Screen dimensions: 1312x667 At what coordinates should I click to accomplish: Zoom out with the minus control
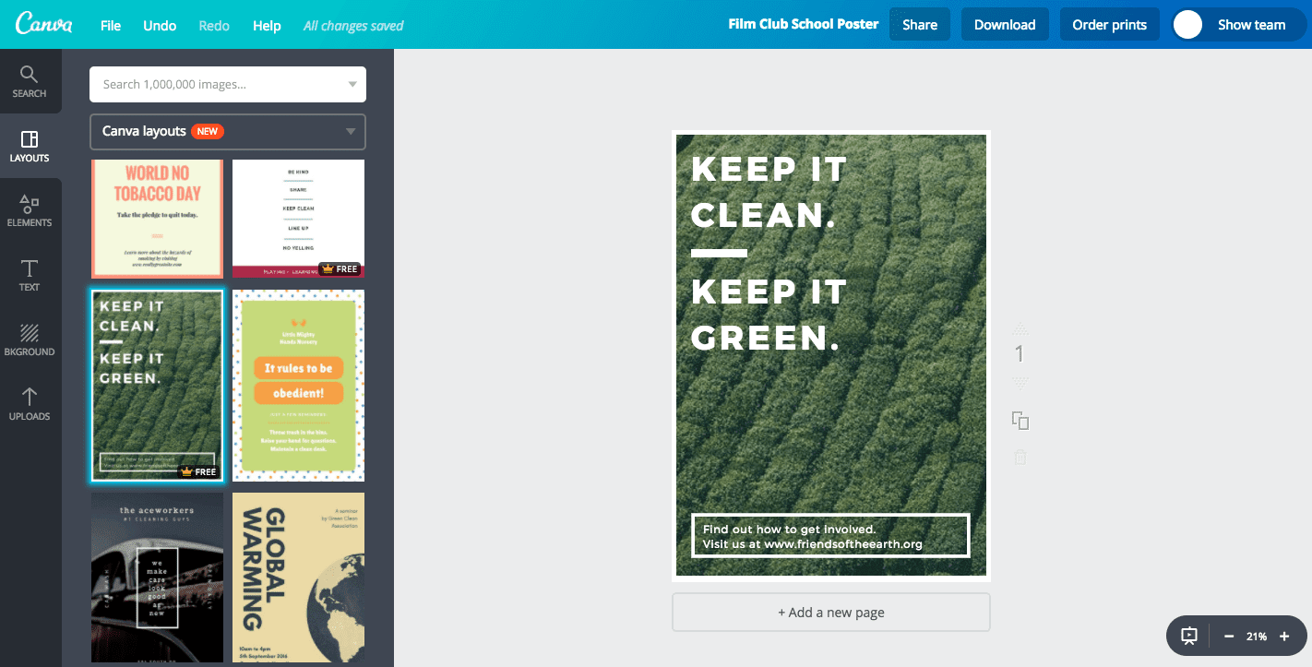(x=1229, y=636)
